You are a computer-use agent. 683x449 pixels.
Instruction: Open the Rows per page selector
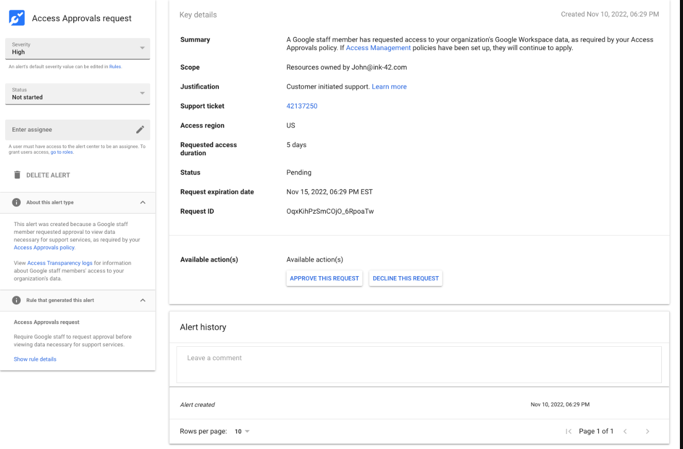pyautogui.click(x=241, y=431)
